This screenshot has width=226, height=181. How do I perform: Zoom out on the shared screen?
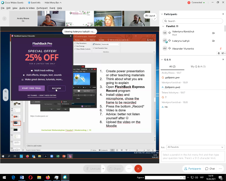click(x=6, y=98)
